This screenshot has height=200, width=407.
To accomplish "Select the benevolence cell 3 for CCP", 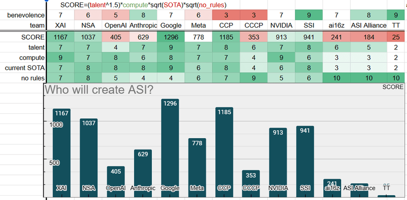I will (x=226, y=15).
